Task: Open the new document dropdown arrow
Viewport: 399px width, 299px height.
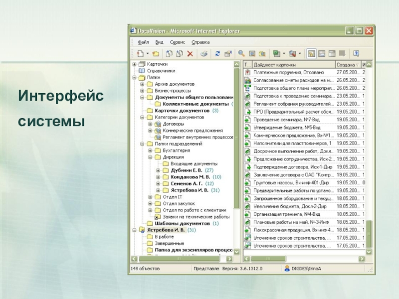Action: 148,53
